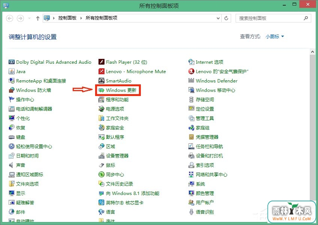Viewport: 318px width, 225px height.
Task: Open the 网络和共享中心 icon
Action: tap(191, 174)
